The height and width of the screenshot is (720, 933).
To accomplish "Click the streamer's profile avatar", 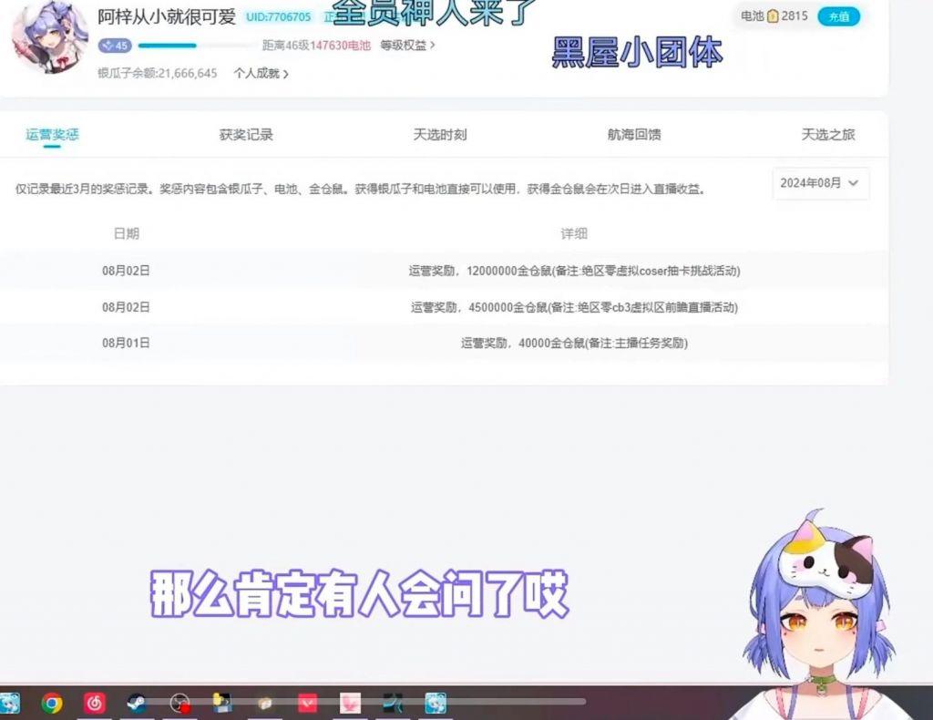I will click(49, 36).
